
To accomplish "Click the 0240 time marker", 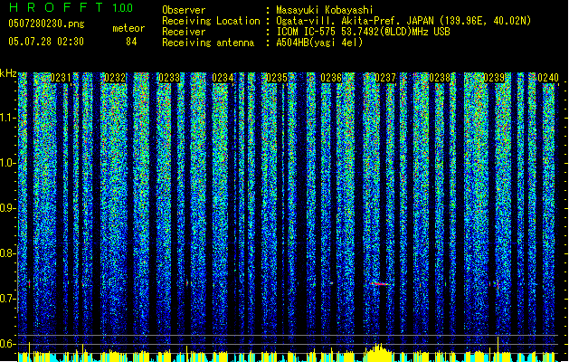I will tap(548, 78).
